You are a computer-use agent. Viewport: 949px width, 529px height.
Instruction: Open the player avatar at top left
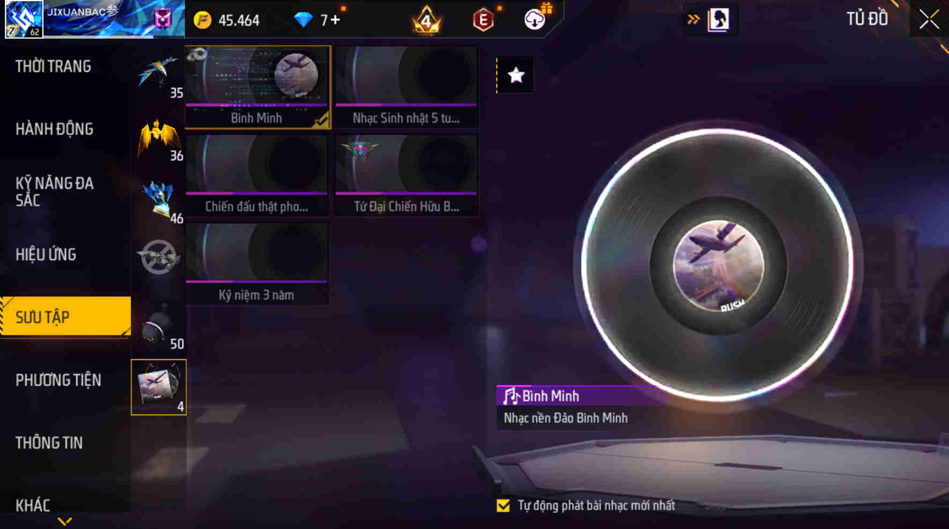(24, 19)
